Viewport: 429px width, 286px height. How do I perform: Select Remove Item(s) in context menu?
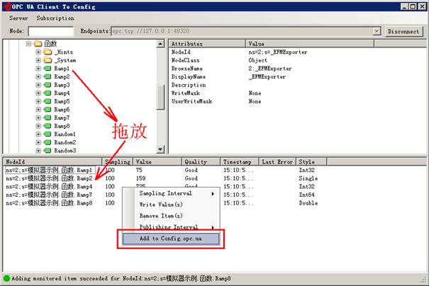[161, 215]
